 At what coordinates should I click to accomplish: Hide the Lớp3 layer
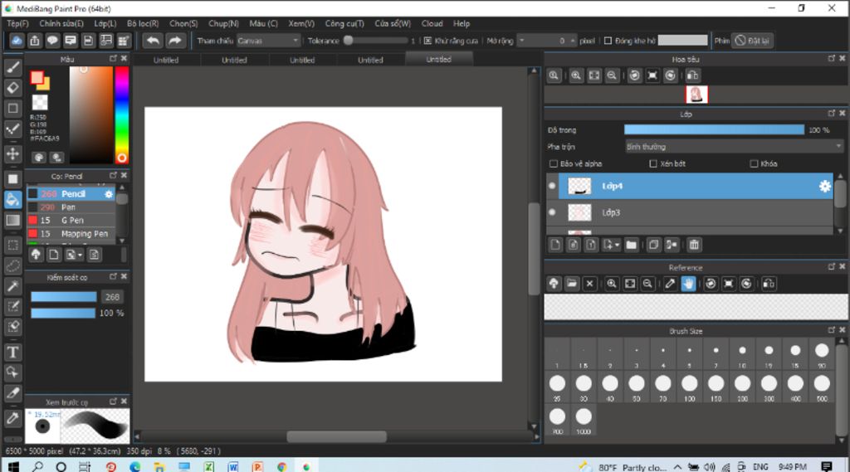(x=552, y=212)
